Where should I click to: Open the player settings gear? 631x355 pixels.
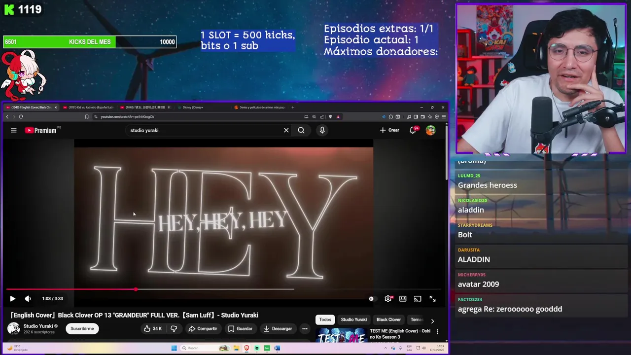(388, 298)
